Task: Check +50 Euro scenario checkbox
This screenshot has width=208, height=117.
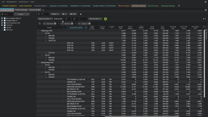Action: click(5, 30)
